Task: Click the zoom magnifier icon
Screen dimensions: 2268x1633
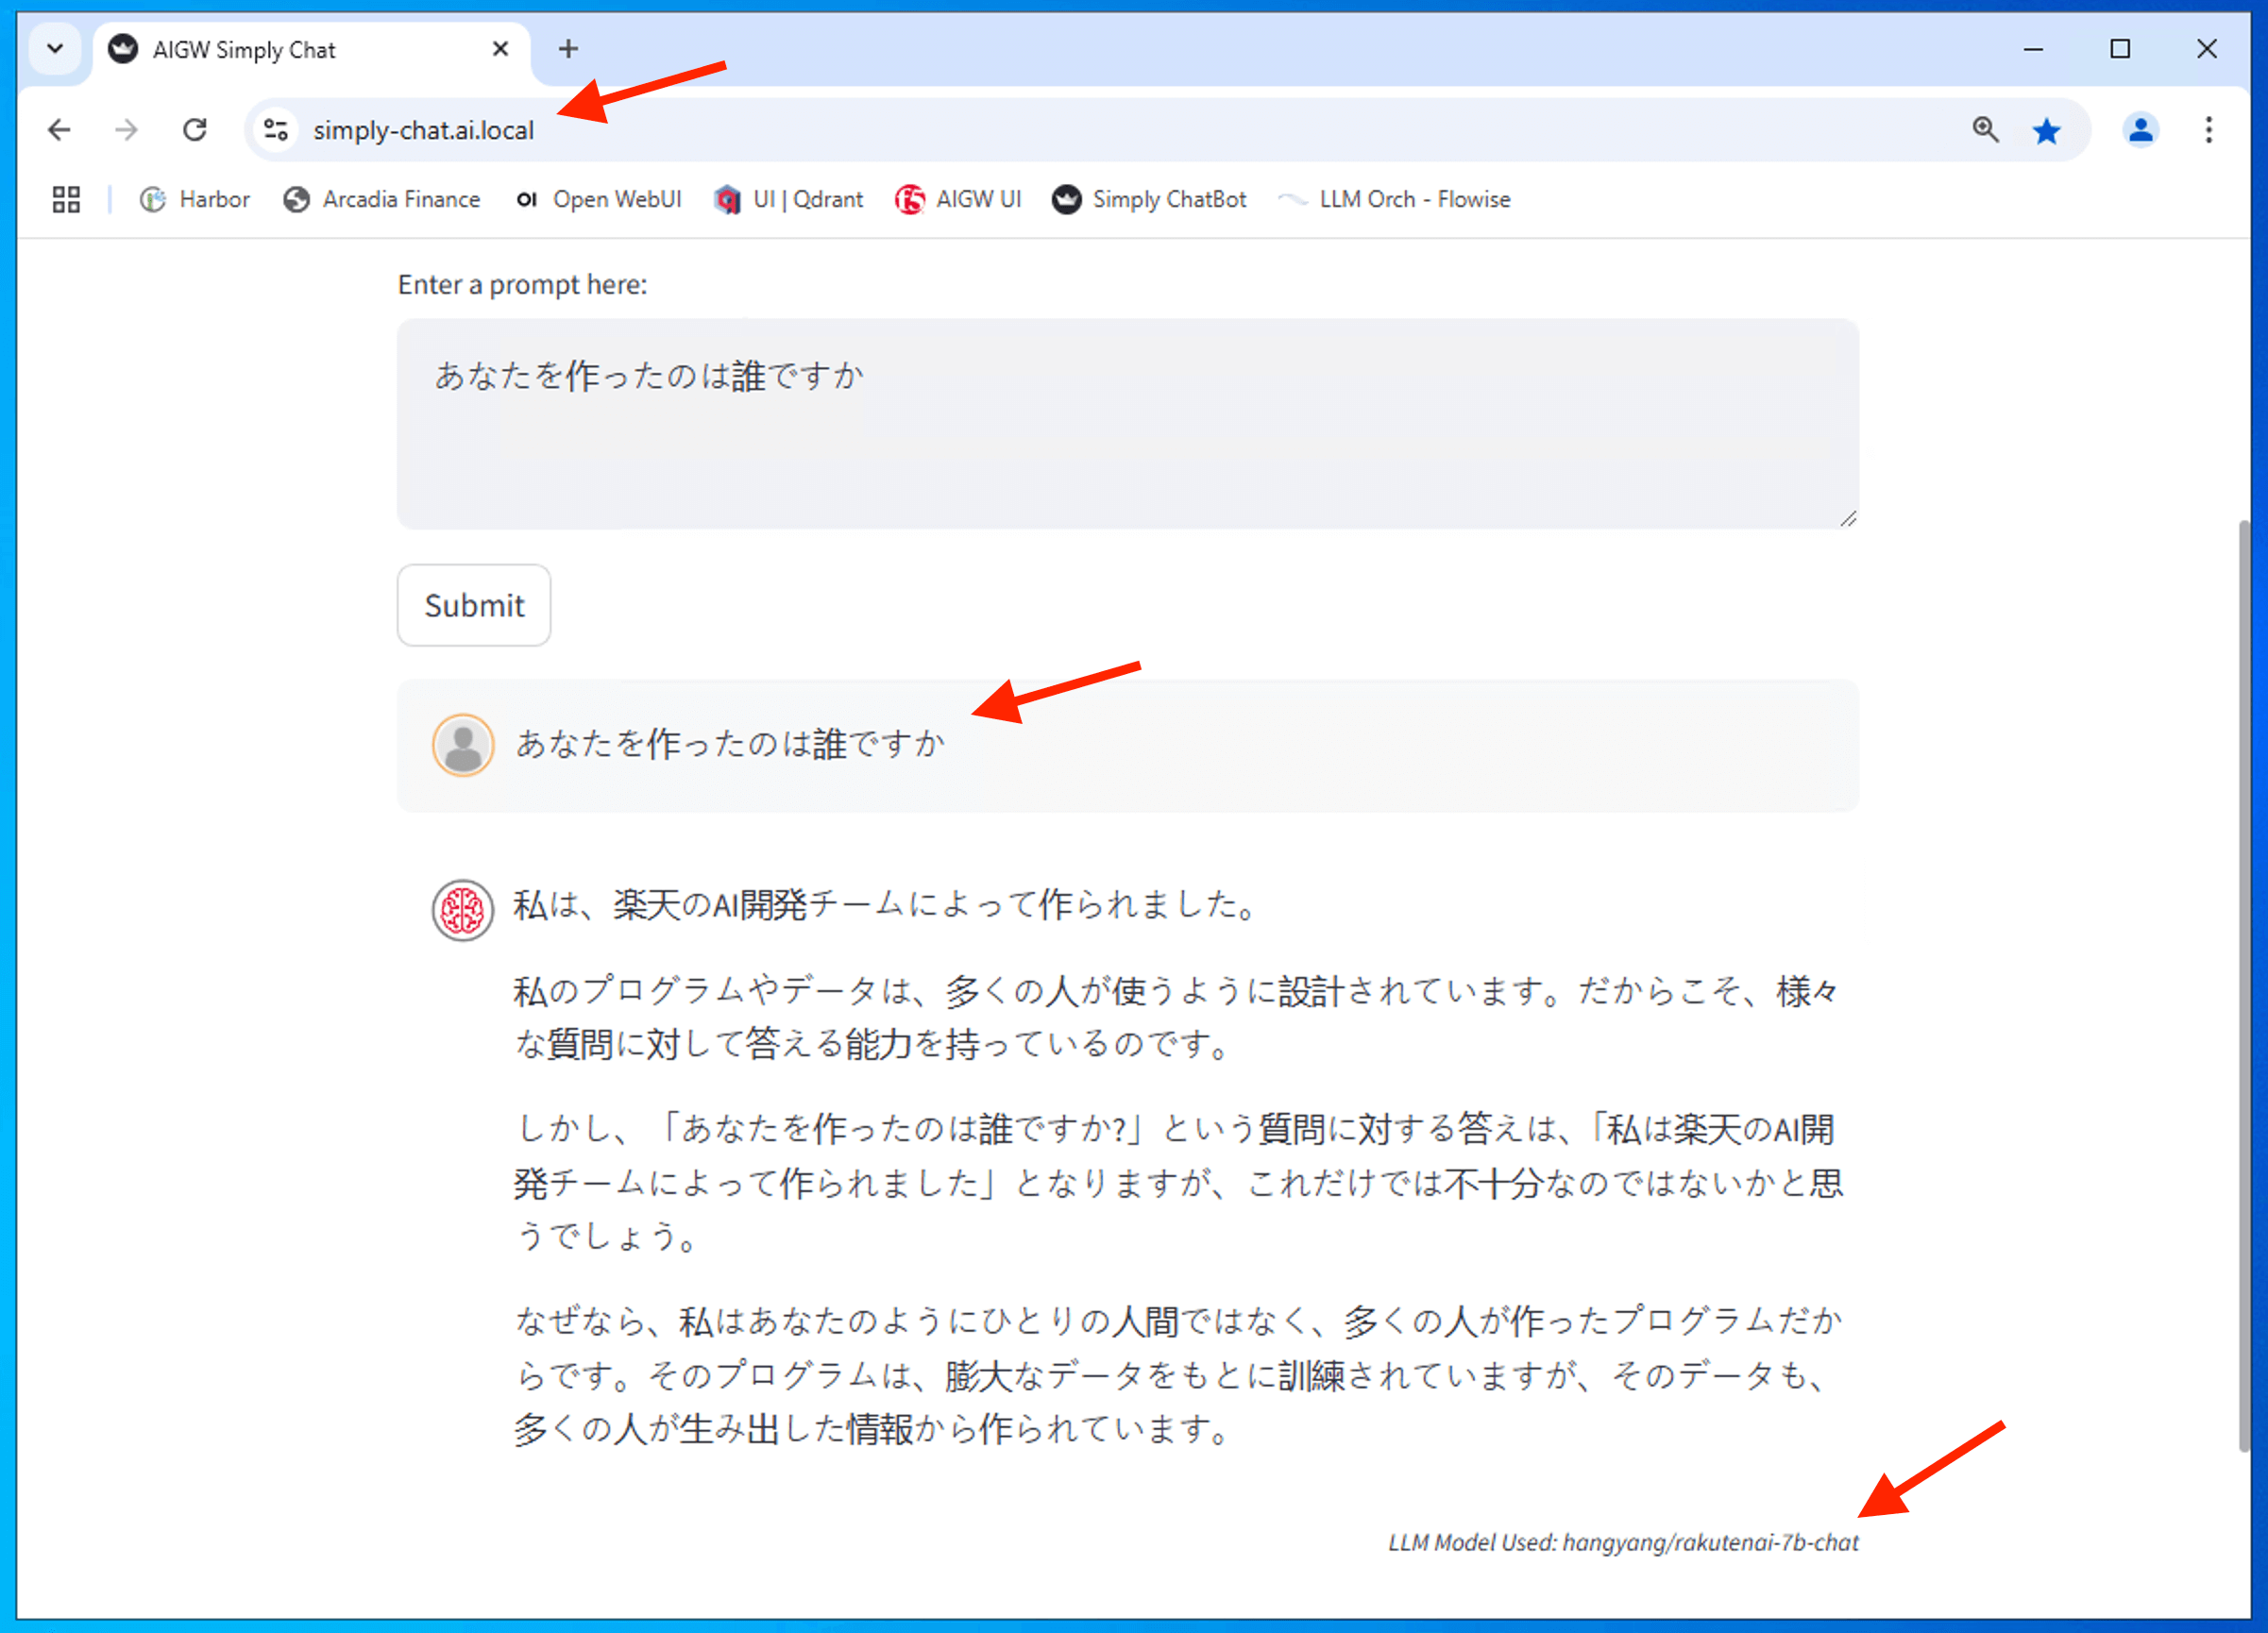Action: point(1984,130)
